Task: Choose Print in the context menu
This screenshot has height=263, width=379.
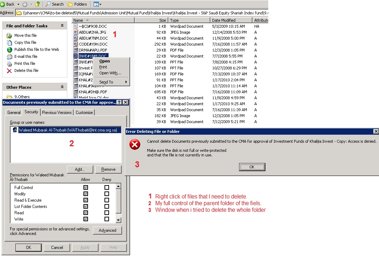Action: click(x=103, y=67)
